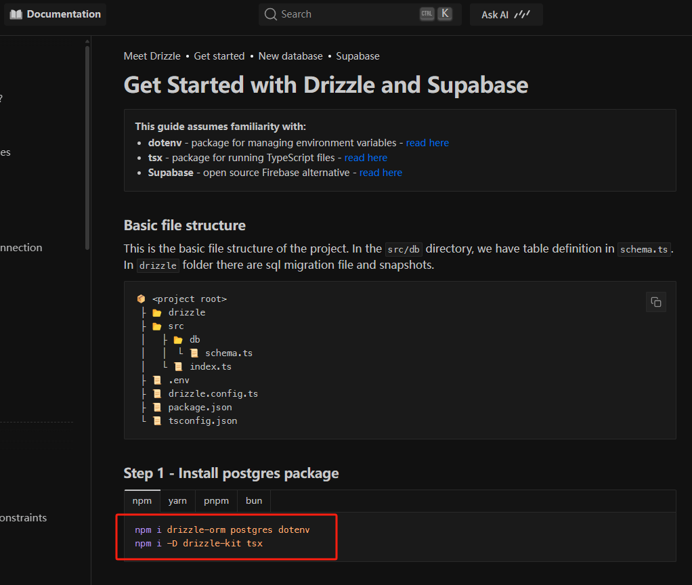Screen dimensions: 692x585
Task: Click the 'Basic file structure' heading
Action: [184, 225]
